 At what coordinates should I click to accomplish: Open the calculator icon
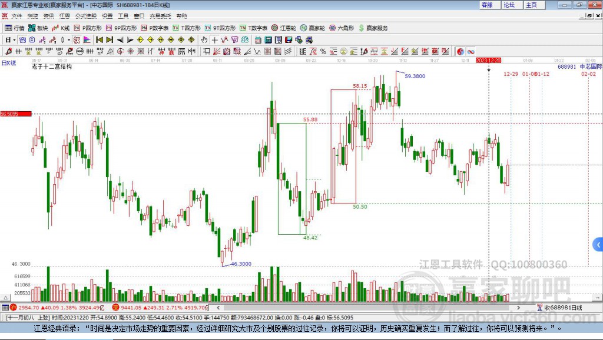268,40
